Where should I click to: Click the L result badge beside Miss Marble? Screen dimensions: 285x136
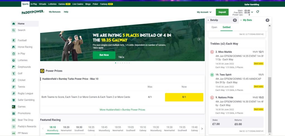212,52
